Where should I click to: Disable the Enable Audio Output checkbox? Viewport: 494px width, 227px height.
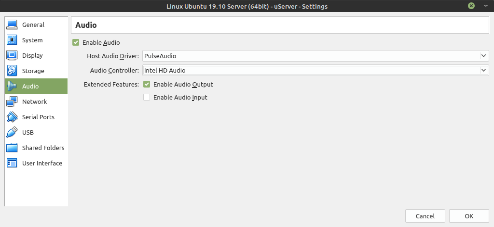coord(147,84)
